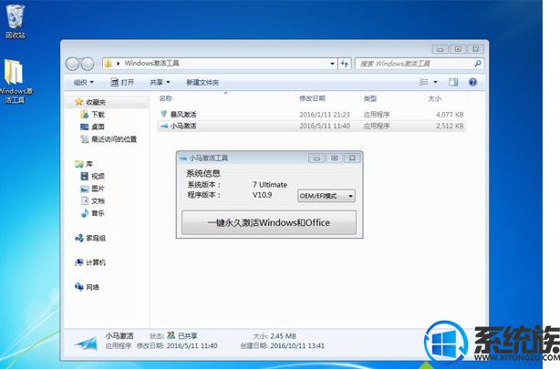Click the 最近访问的位置 icon
Image resolution: width=560 pixels, height=369 pixels.
click(85, 139)
